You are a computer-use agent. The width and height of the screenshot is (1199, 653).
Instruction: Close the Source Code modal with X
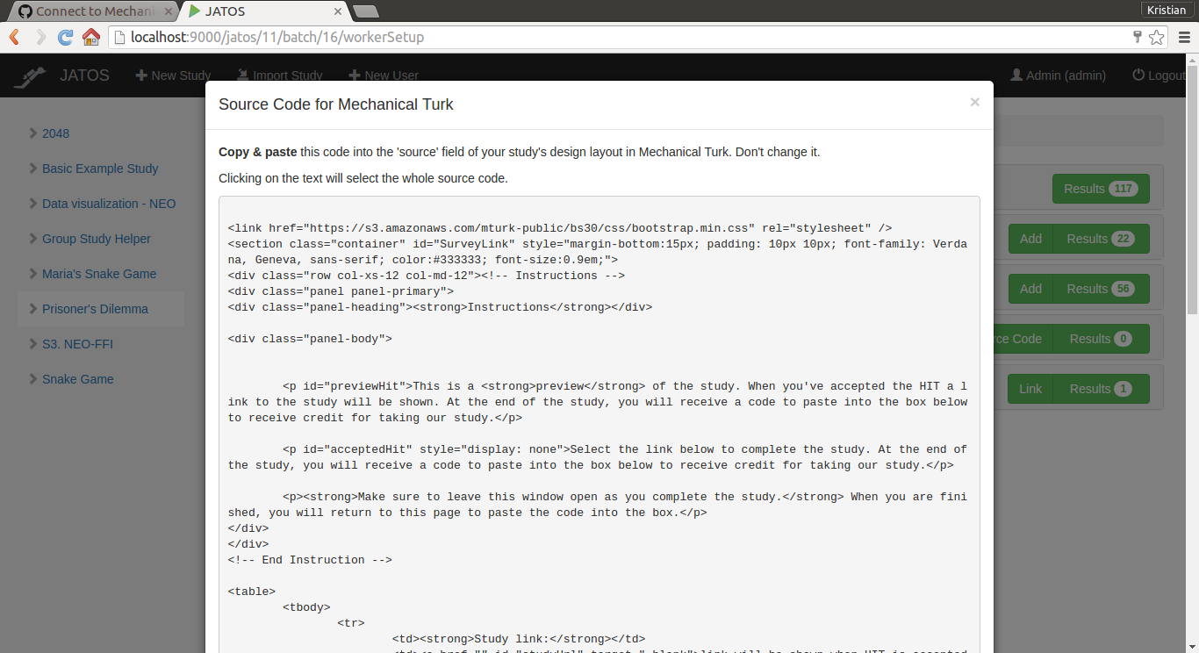[x=974, y=103]
